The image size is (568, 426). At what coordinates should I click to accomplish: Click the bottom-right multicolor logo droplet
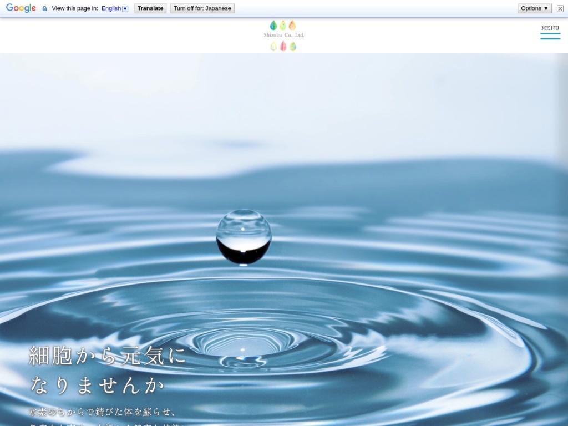click(293, 46)
